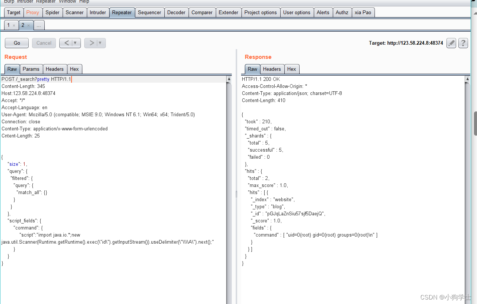Viewport: 477px width, 304px height.
Task: Switch Request to Hex view
Action: [75, 69]
